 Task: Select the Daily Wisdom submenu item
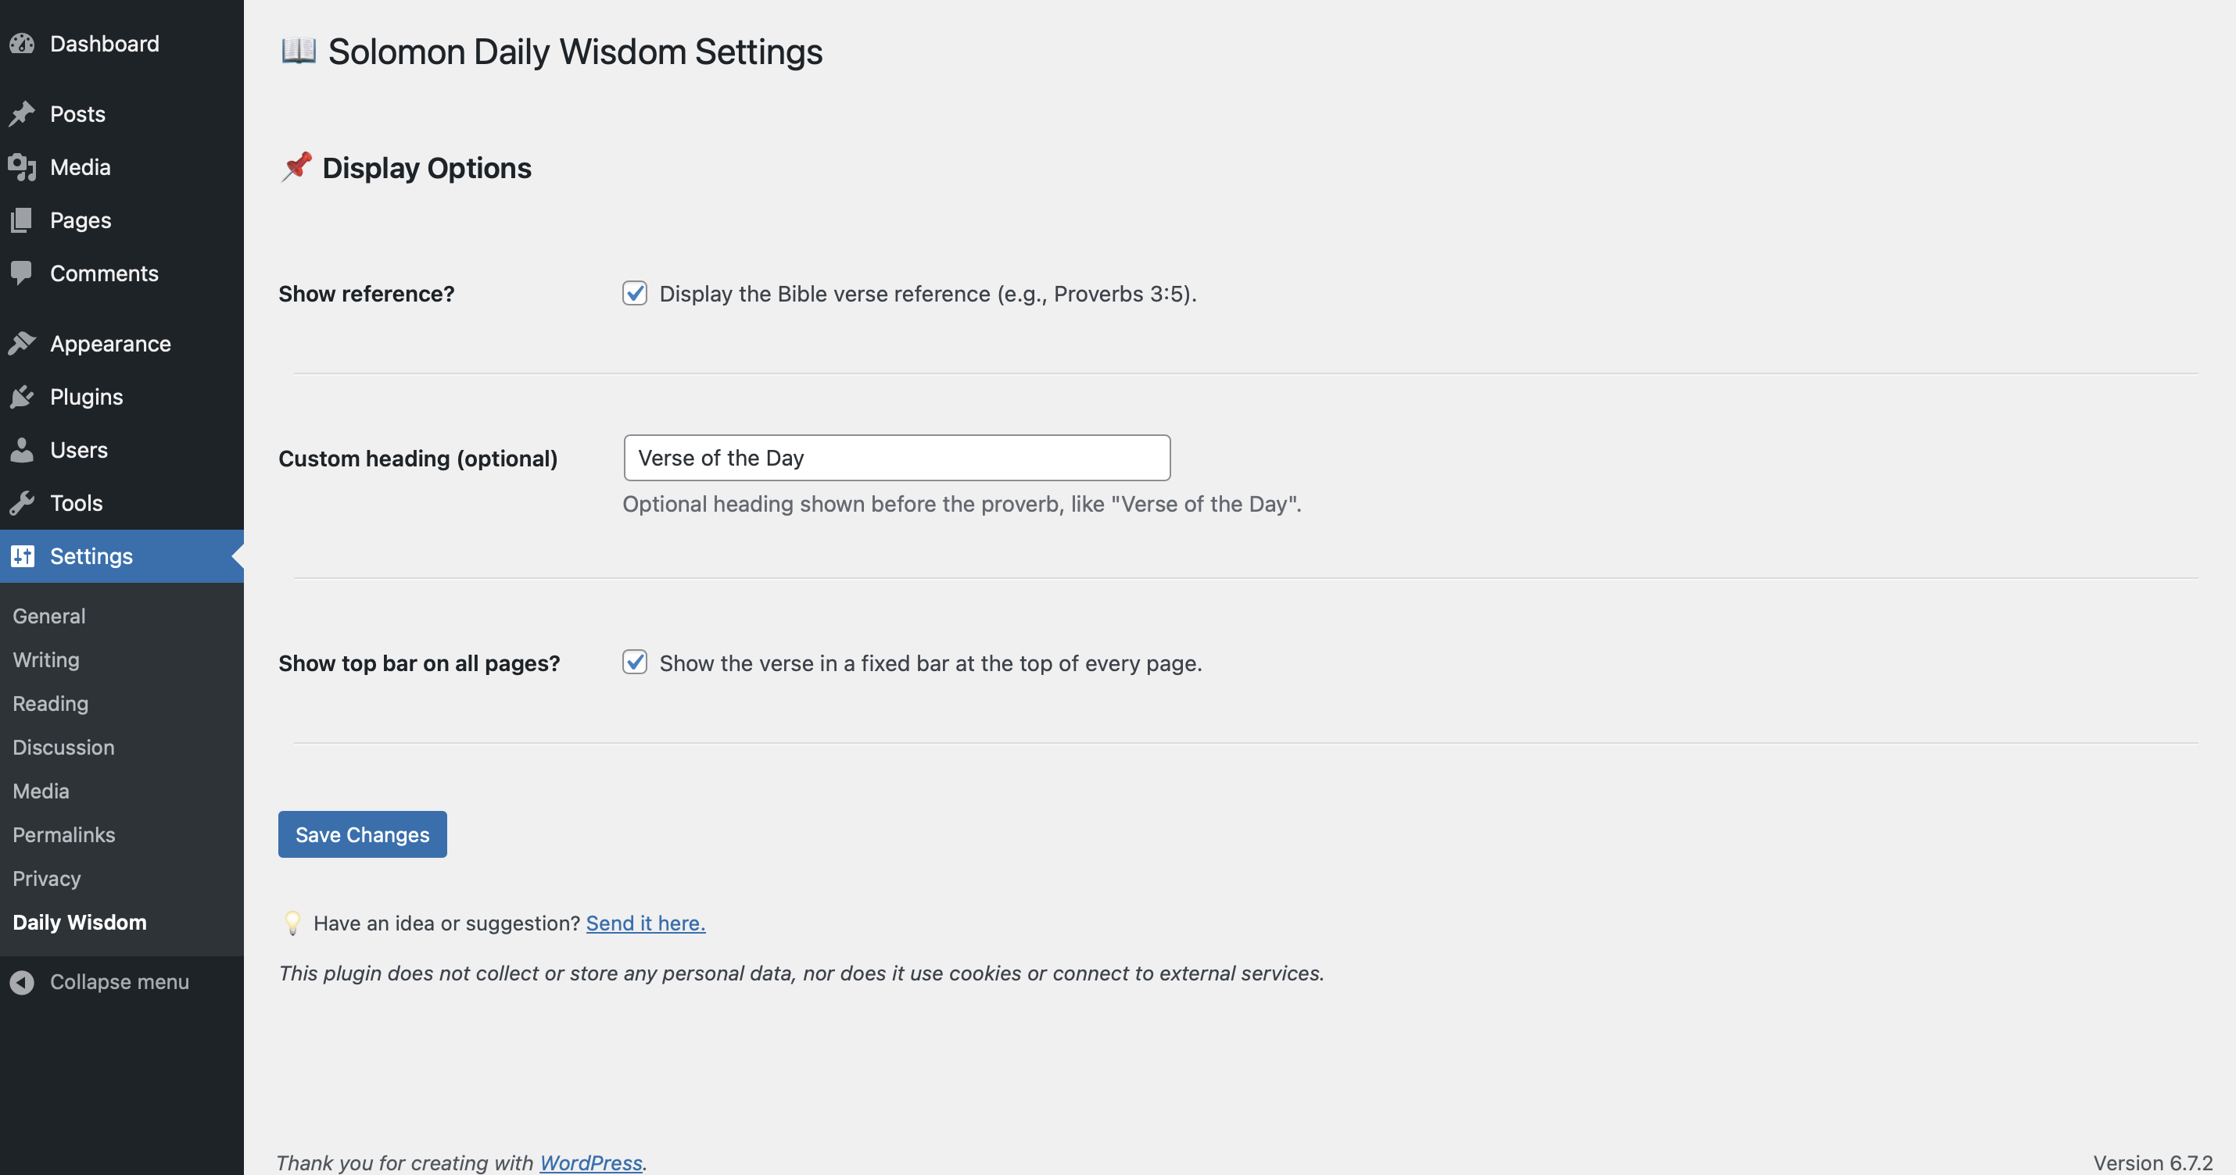tap(79, 922)
